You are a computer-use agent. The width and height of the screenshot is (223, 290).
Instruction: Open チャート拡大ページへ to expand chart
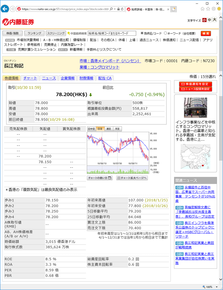tap(132, 178)
